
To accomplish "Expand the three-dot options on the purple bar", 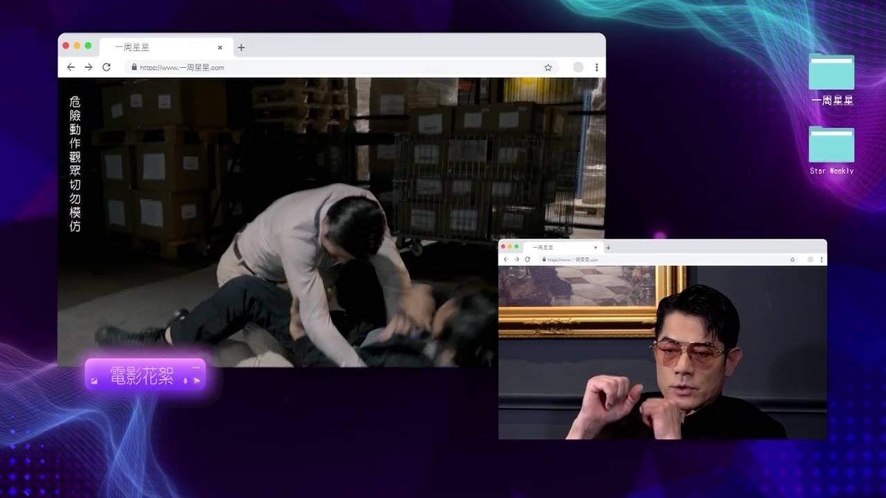I will [x=196, y=367].
